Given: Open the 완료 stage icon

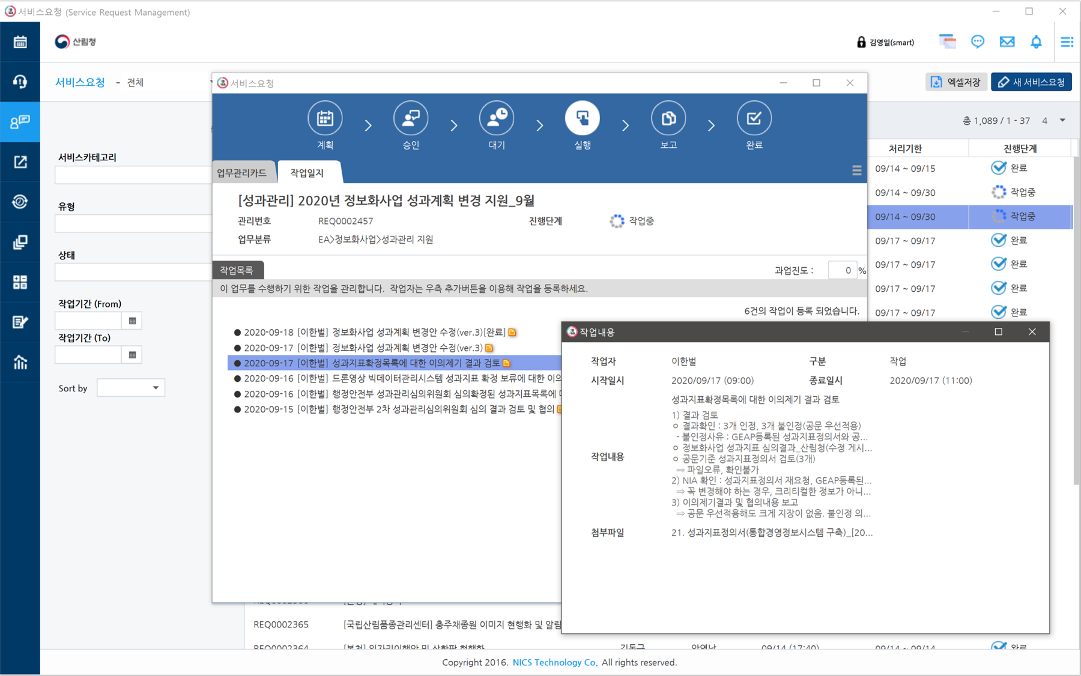Looking at the screenshot, I should pyautogui.click(x=754, y=118).
